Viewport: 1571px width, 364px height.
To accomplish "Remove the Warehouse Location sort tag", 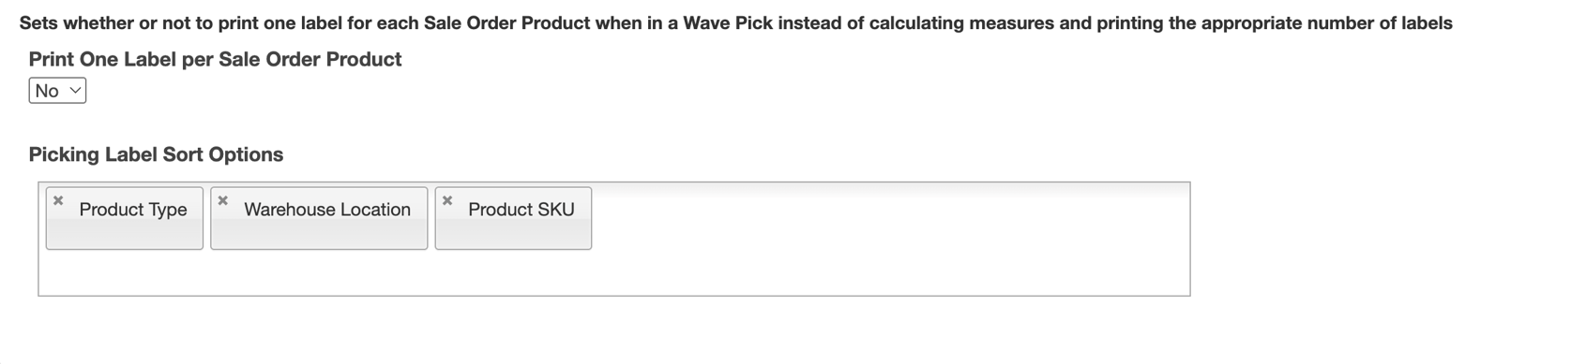I will click(223, 200).
